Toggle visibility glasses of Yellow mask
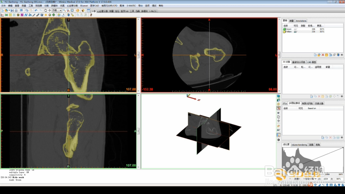 click(x=296, y=32)
